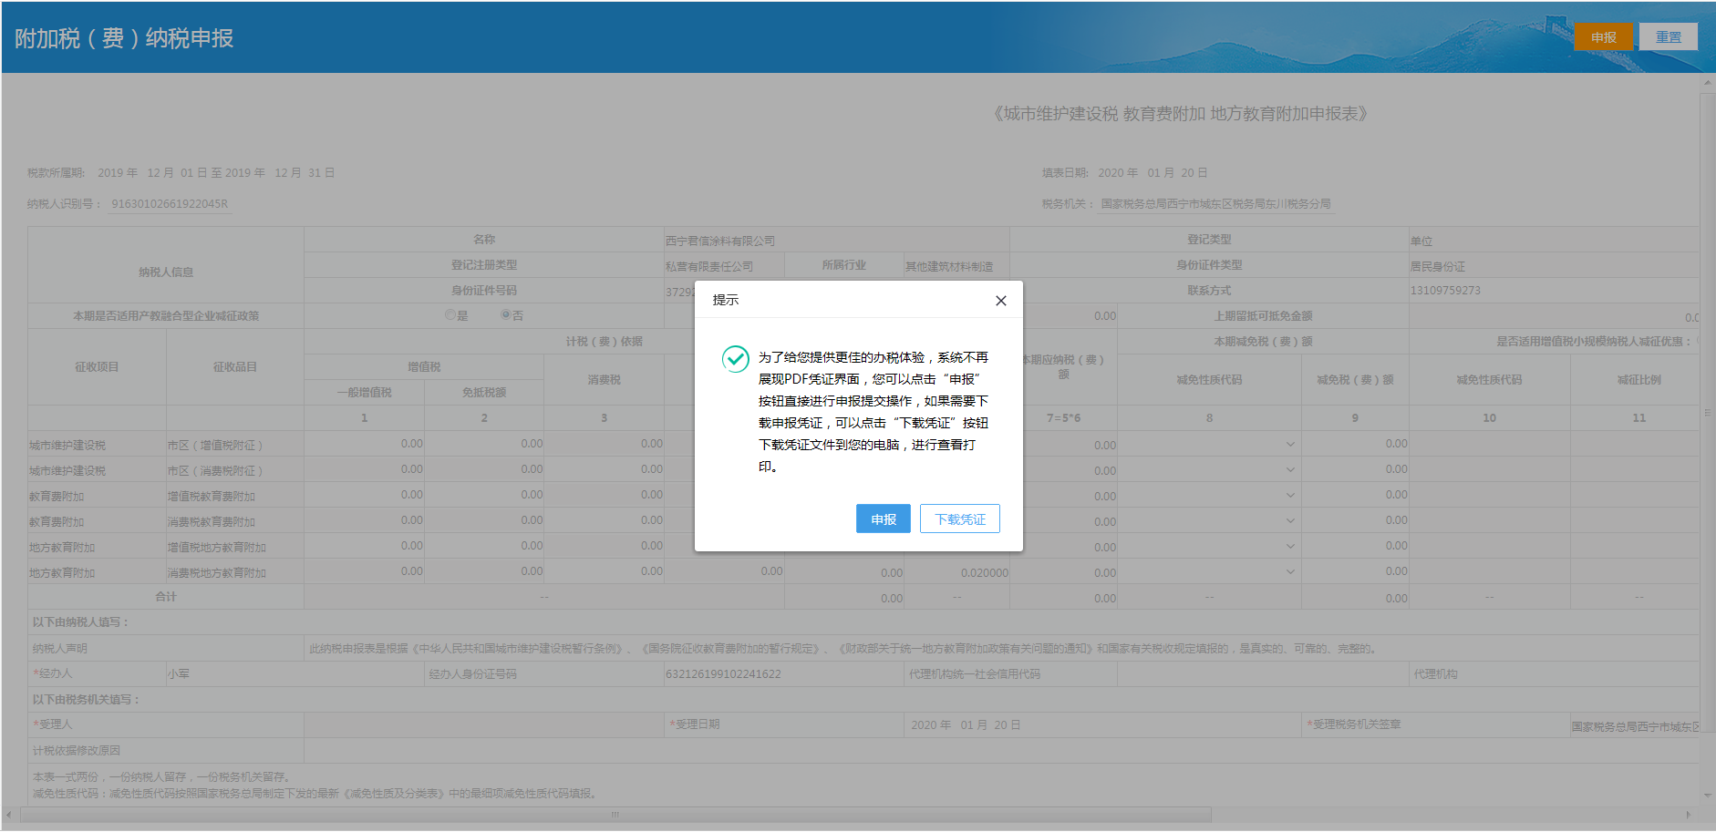Click the horizontal scrollbar thumb

click(615, 815)
